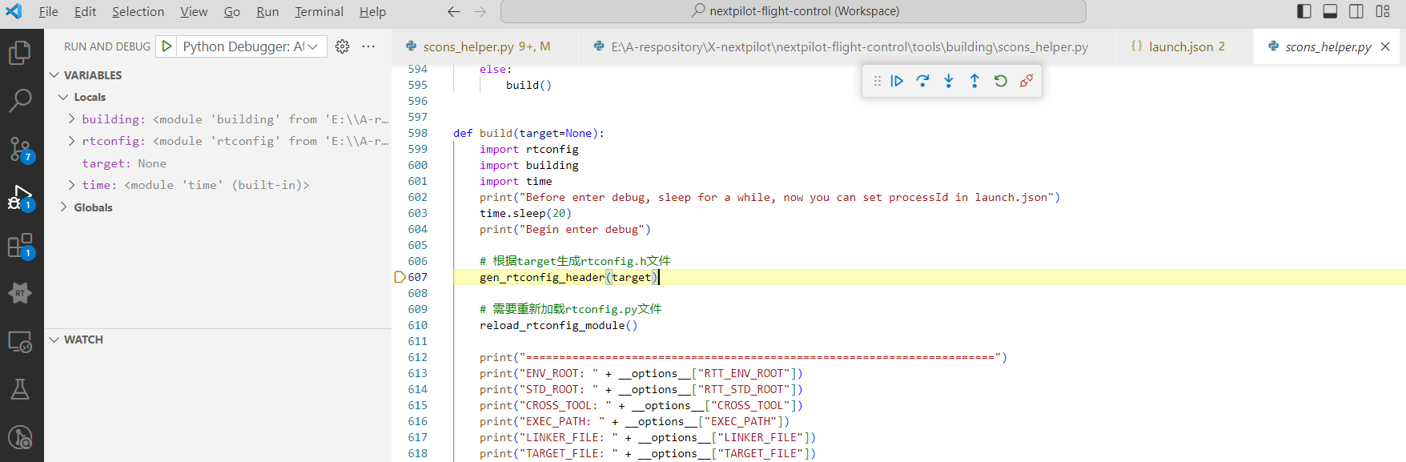This screenshot has width=1406, height=462.
Task: Open the Terminal menu
Action: point(319,11)
